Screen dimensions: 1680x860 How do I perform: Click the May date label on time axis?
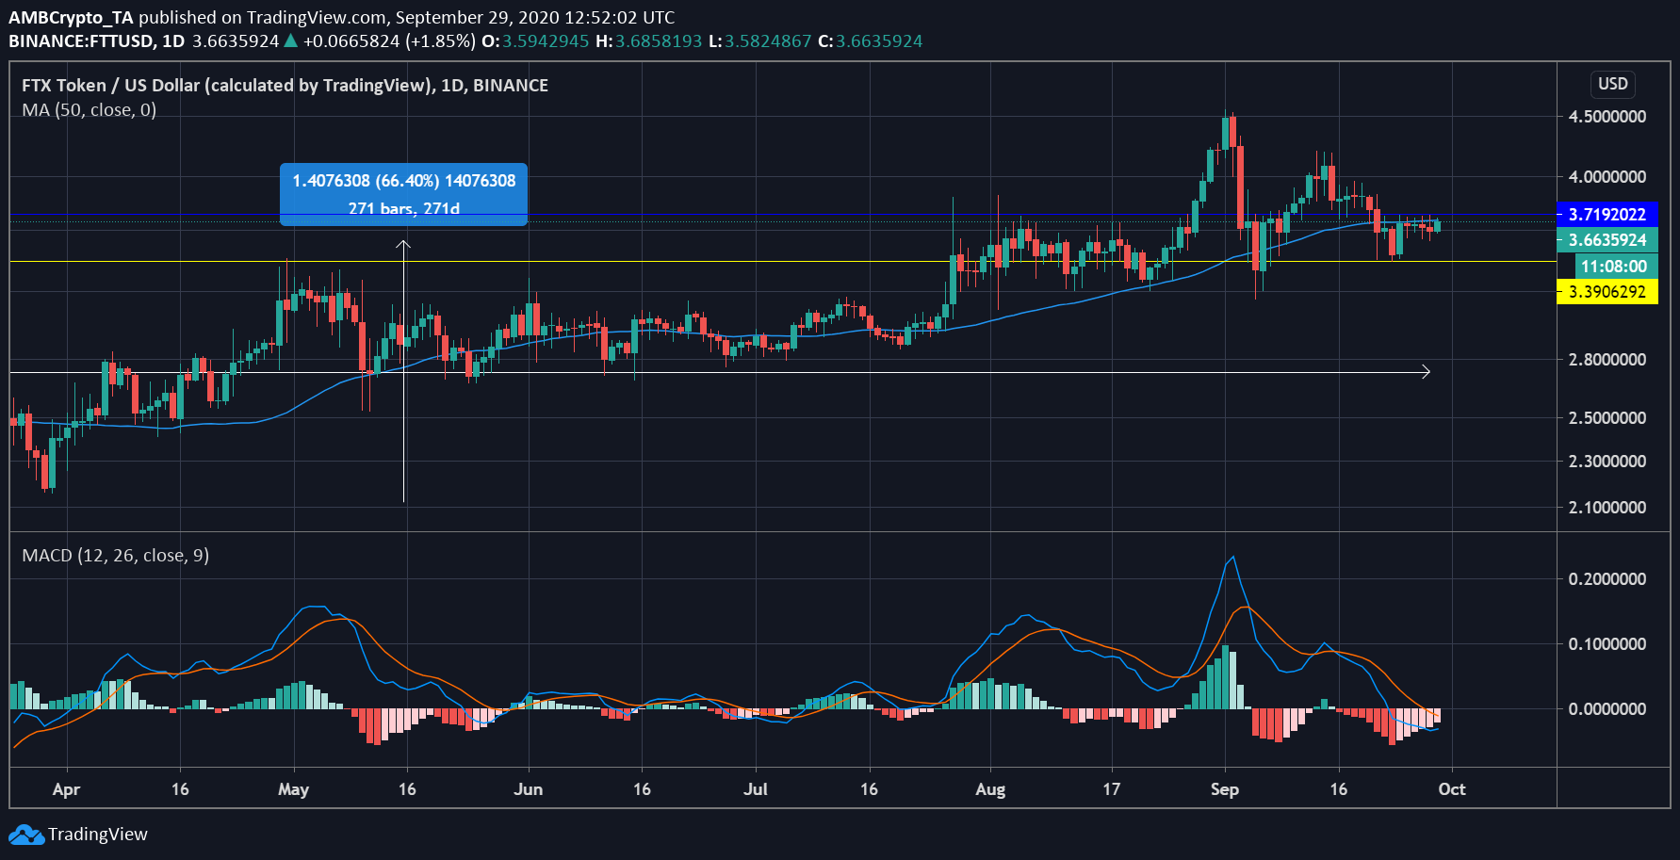click(293, 789)
